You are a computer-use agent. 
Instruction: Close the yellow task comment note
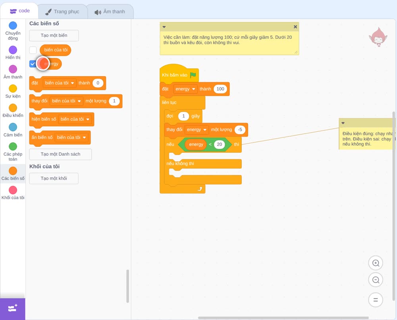(295, 27)
